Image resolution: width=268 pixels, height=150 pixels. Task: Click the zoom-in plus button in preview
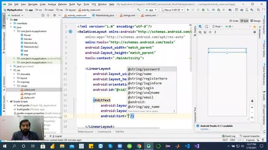pyautogui.click(x=252, y=107)
